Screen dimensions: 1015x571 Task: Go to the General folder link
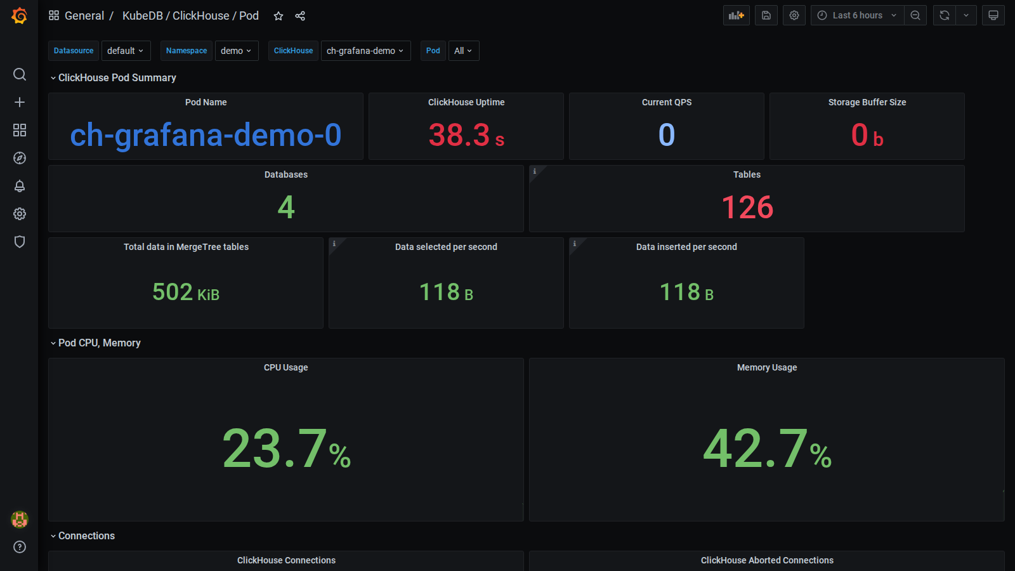coord(84,16)
